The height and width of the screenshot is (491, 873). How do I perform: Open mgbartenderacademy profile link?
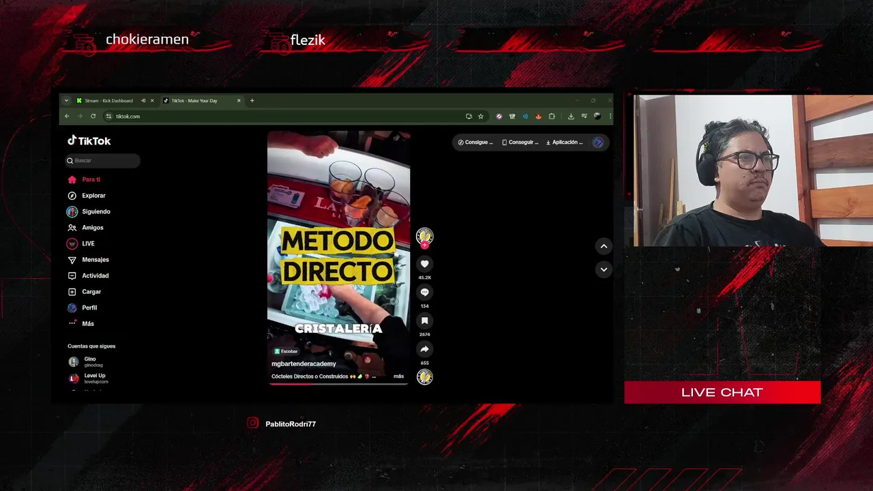pyautogui.click(x=304, y=364)
